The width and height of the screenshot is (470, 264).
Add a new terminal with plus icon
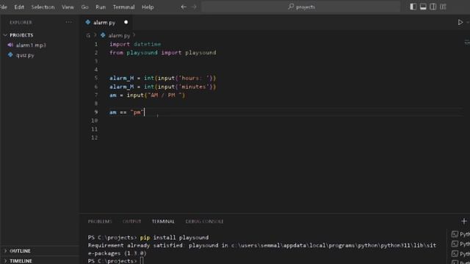464,221
